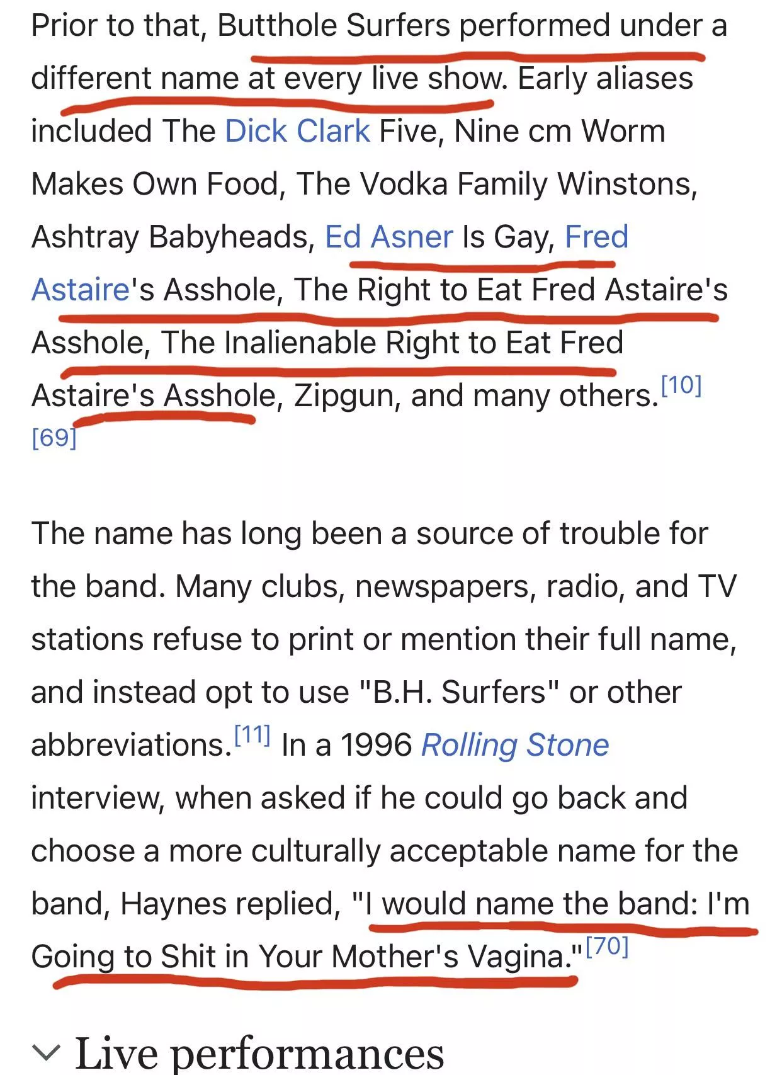Open the Rolling Stone article link
This screenshot has height=1075, width=782.
pyautogui.click(x=515, y=745)
